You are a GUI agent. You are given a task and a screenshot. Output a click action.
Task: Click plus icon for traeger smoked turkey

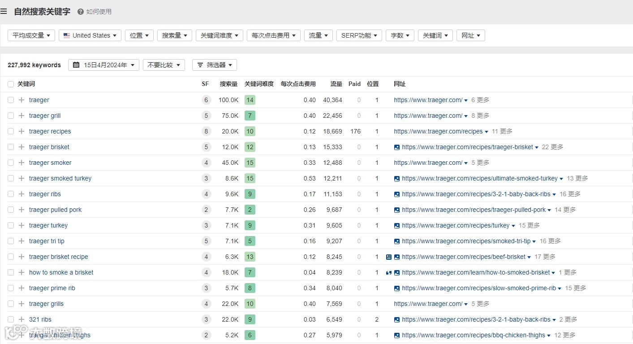click(x=22, y=178)
